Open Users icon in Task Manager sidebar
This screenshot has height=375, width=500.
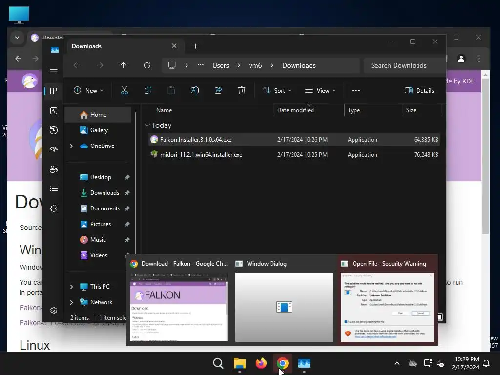54,169
